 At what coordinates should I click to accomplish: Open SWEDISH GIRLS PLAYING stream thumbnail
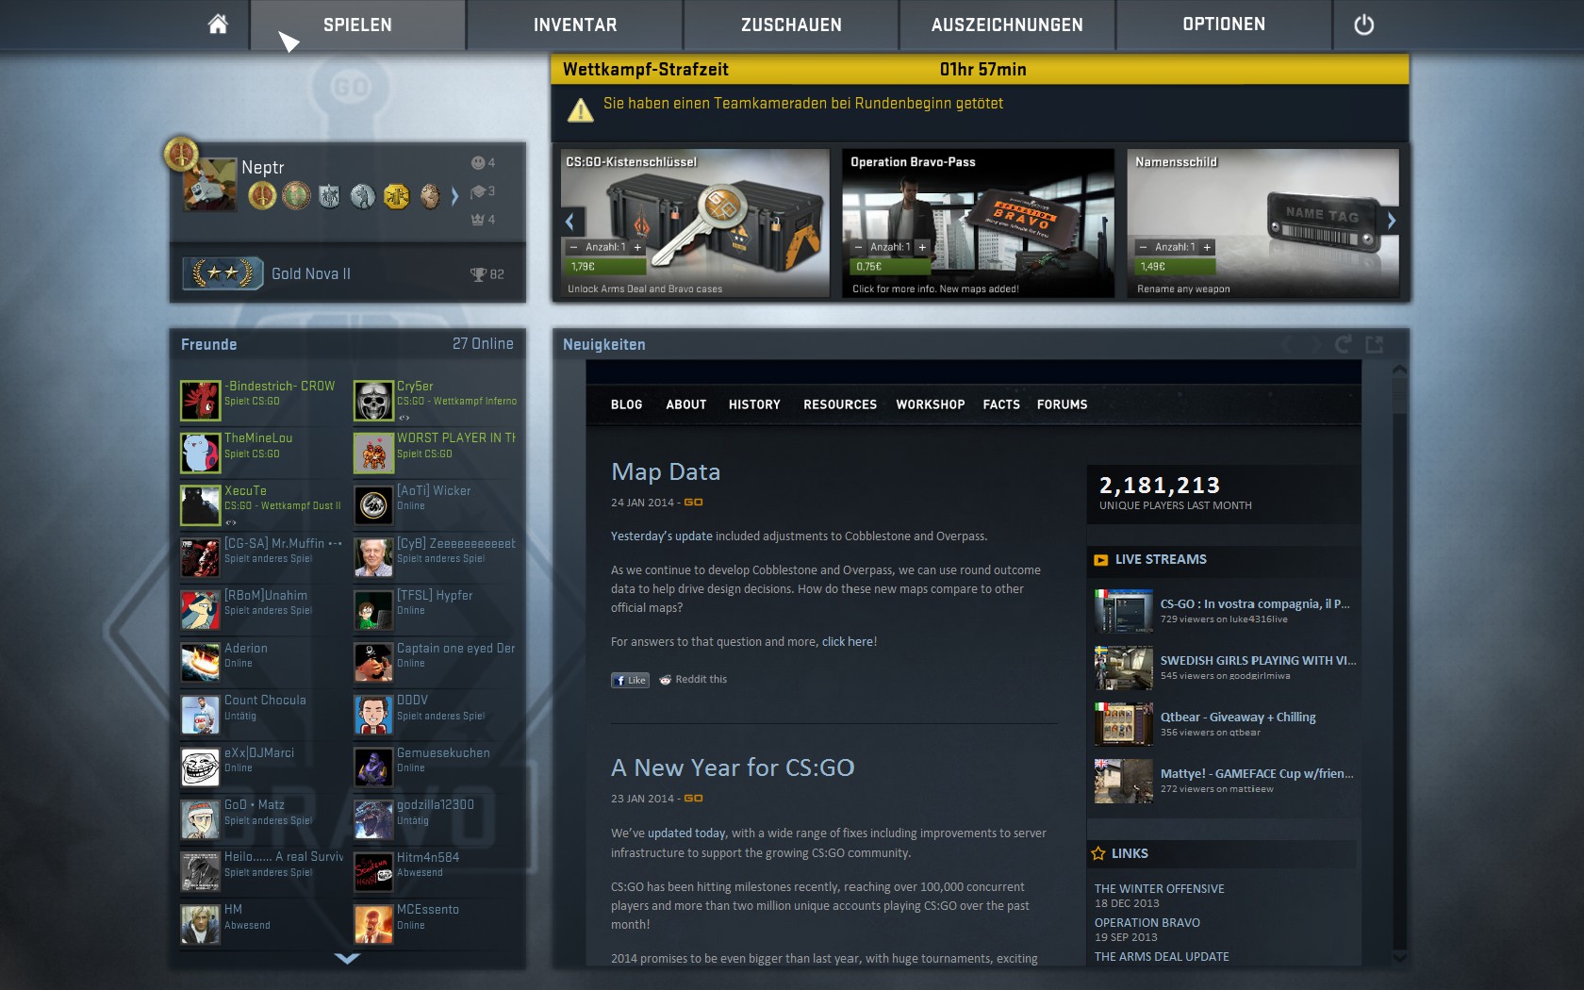click(1123, 668)
